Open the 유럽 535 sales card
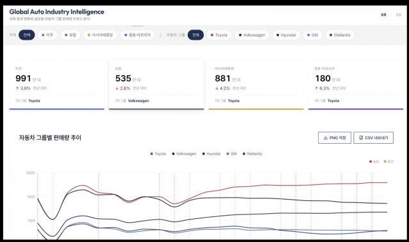 tap(156, 85)
